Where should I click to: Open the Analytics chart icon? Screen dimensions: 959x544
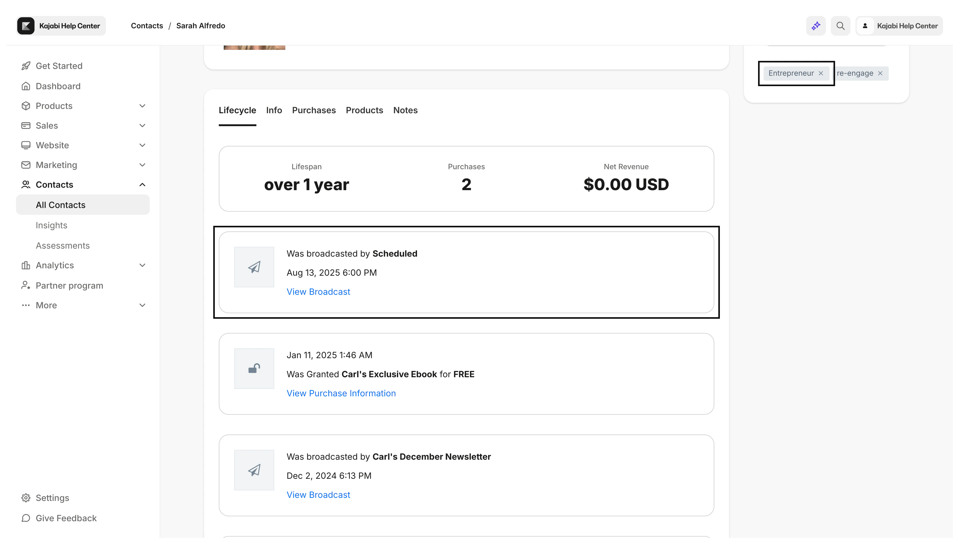[26, 265]
